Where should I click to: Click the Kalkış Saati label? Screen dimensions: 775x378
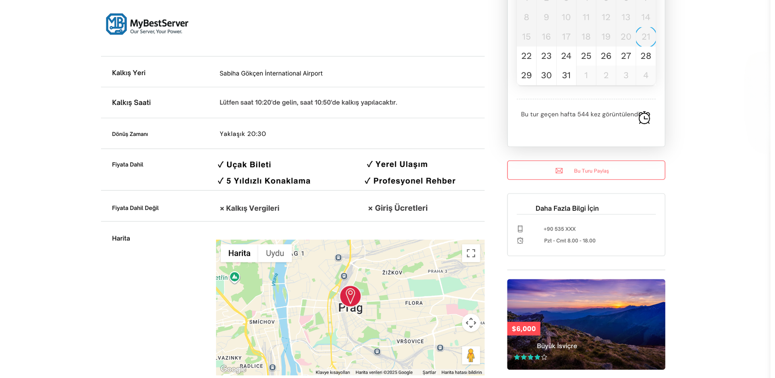131,103
